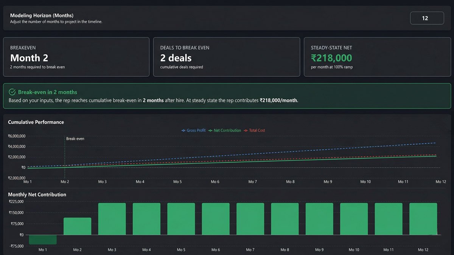The height and width of the screenshot is (255, 454).
Task: Click the negative Mo 1 bar
Action: click(x=43, y=240)
